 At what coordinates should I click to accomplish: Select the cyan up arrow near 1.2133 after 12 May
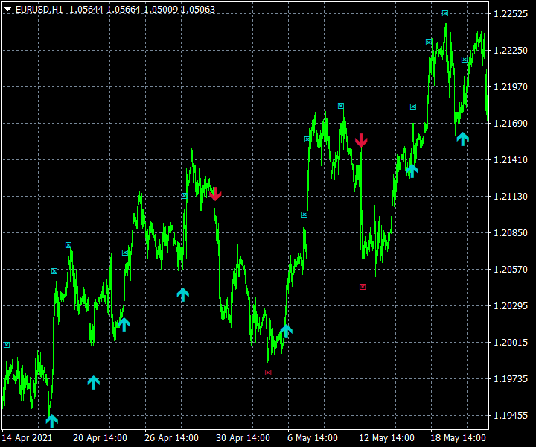pos(412,171)
